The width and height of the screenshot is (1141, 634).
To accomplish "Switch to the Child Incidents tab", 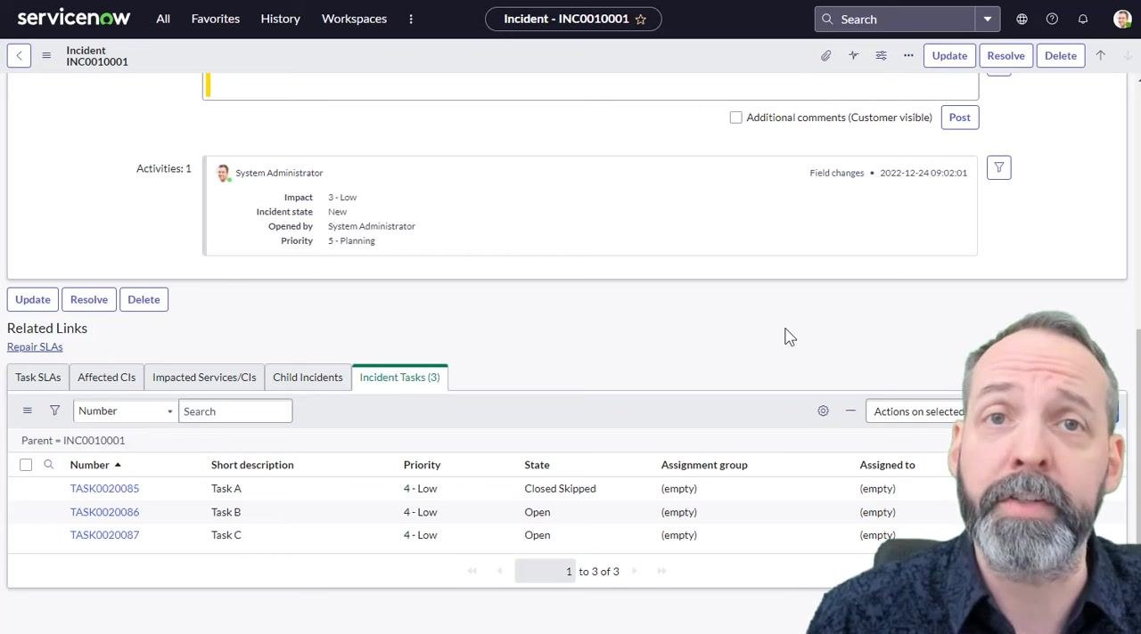I will (x=308, y=377).
